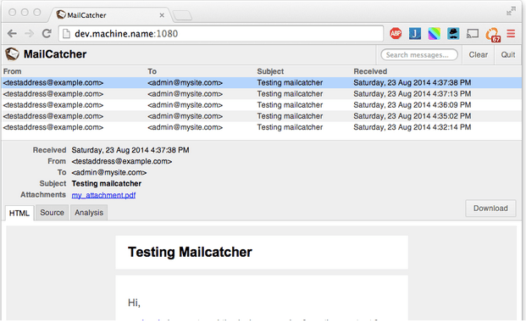Select the message received at 4:36:09 PM
The image size is (526, 323).
[262, 105]
